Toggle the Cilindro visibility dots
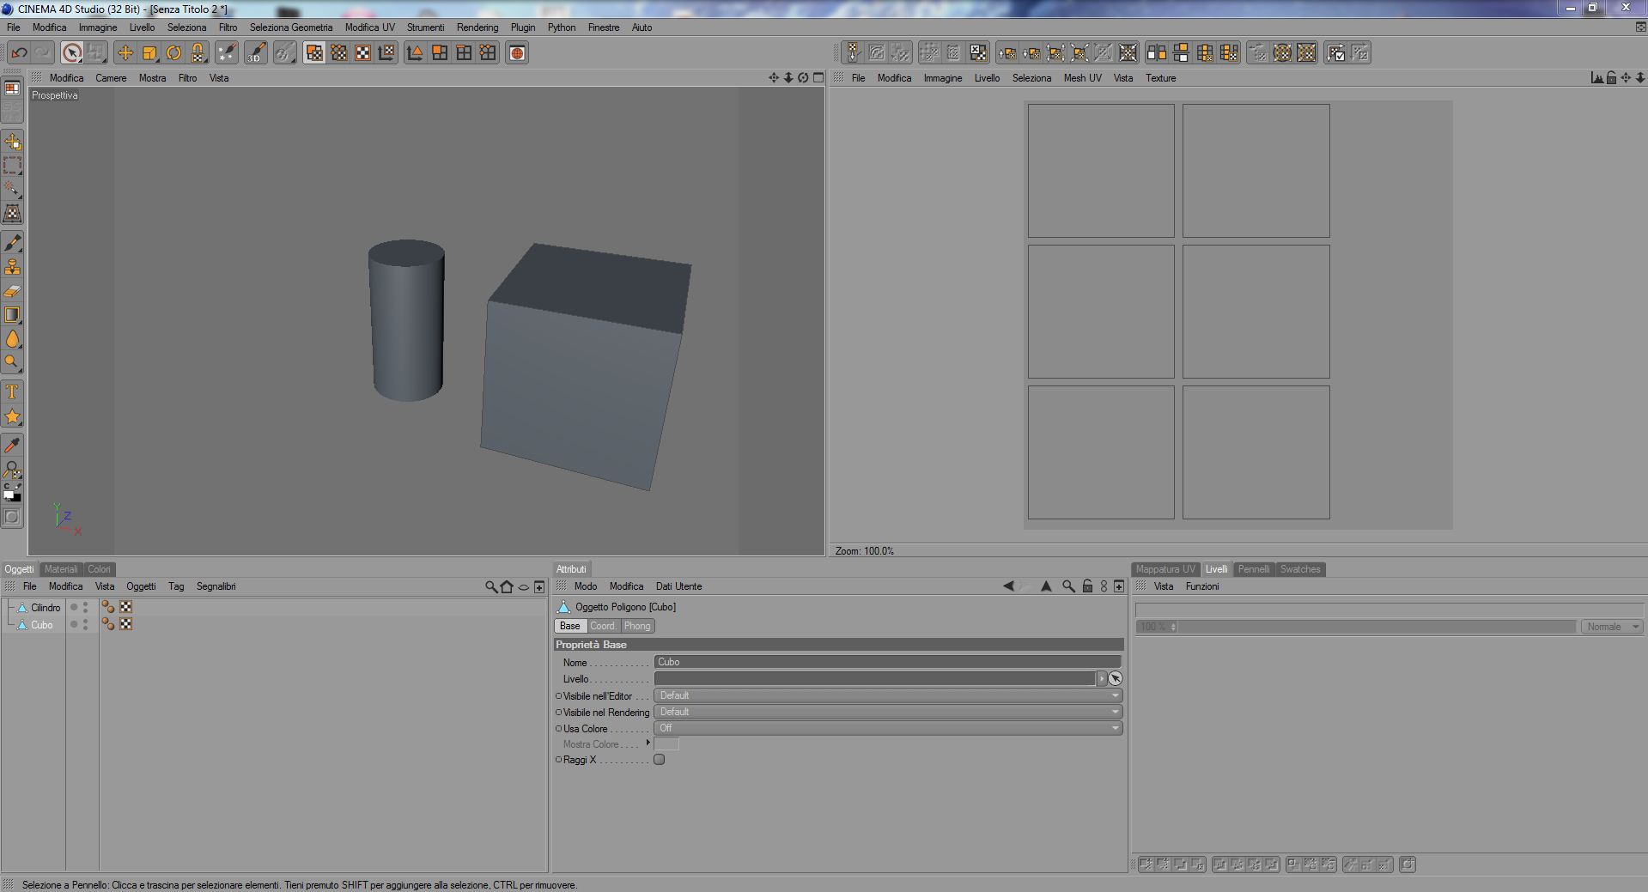The width and height of the screenshot is (1648, 892). pyautogui.click(x=85, y=608)
